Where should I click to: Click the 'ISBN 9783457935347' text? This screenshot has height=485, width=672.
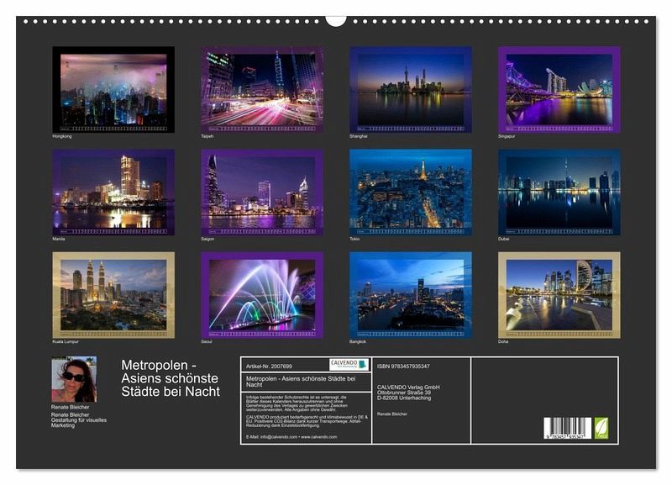[x=403, y=366]
